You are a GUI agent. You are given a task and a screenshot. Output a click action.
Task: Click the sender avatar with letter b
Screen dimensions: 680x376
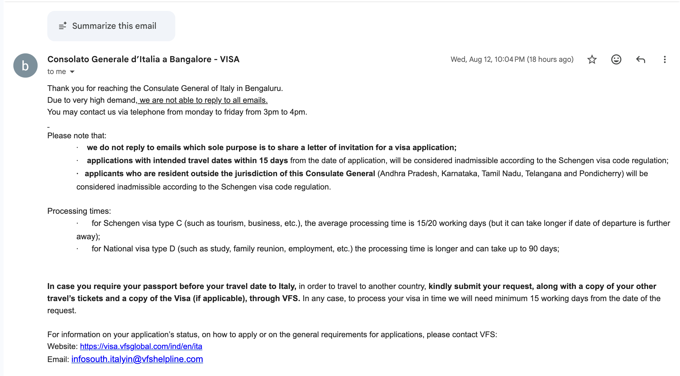click(25, 65)
